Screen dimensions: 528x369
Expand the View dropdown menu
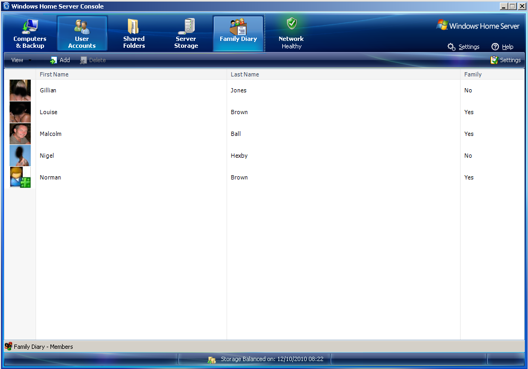[21, 60]
